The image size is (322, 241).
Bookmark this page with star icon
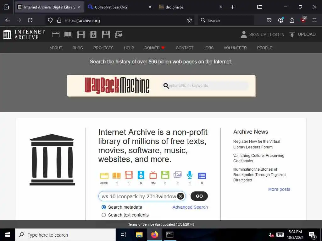click(190, 20)
